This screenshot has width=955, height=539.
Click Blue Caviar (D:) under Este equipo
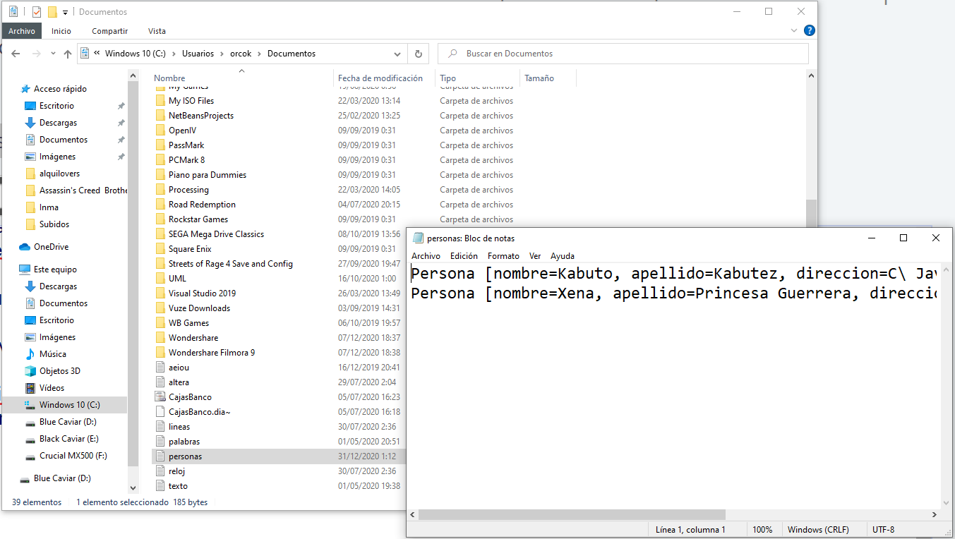point(68,422)
